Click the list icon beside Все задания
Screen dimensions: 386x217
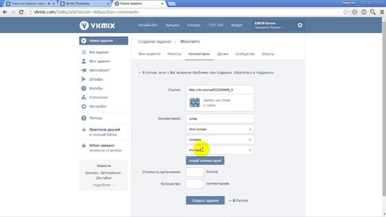coord(84,52)
